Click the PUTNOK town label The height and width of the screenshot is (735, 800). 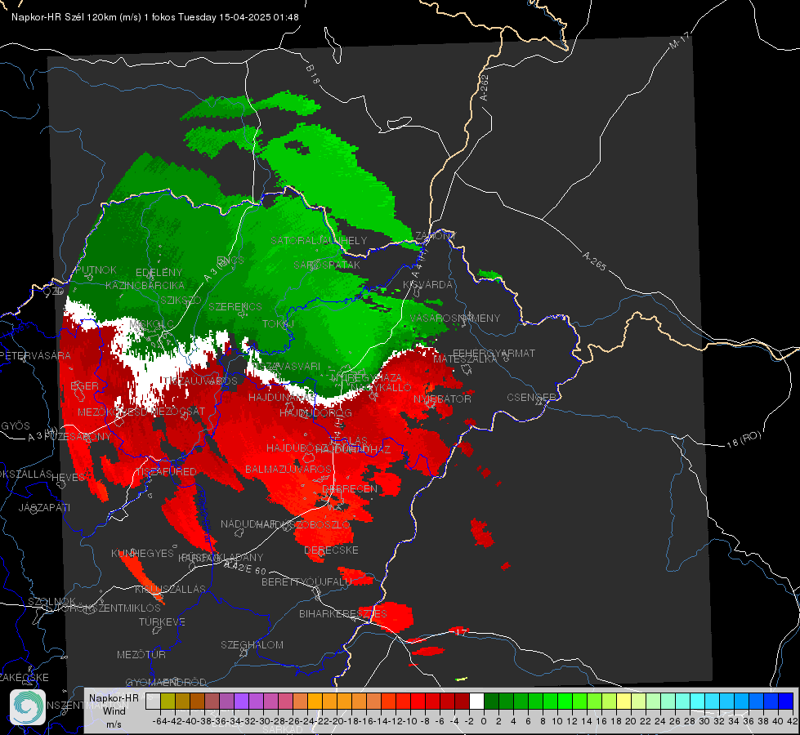(x=96, y=269)
